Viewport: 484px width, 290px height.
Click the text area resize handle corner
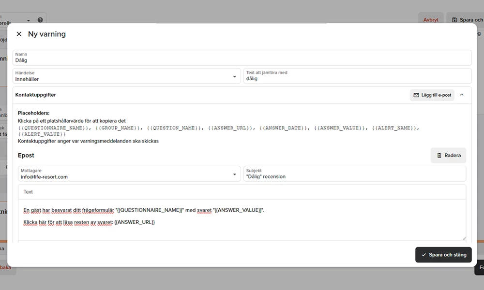click(x=464, y=238)
